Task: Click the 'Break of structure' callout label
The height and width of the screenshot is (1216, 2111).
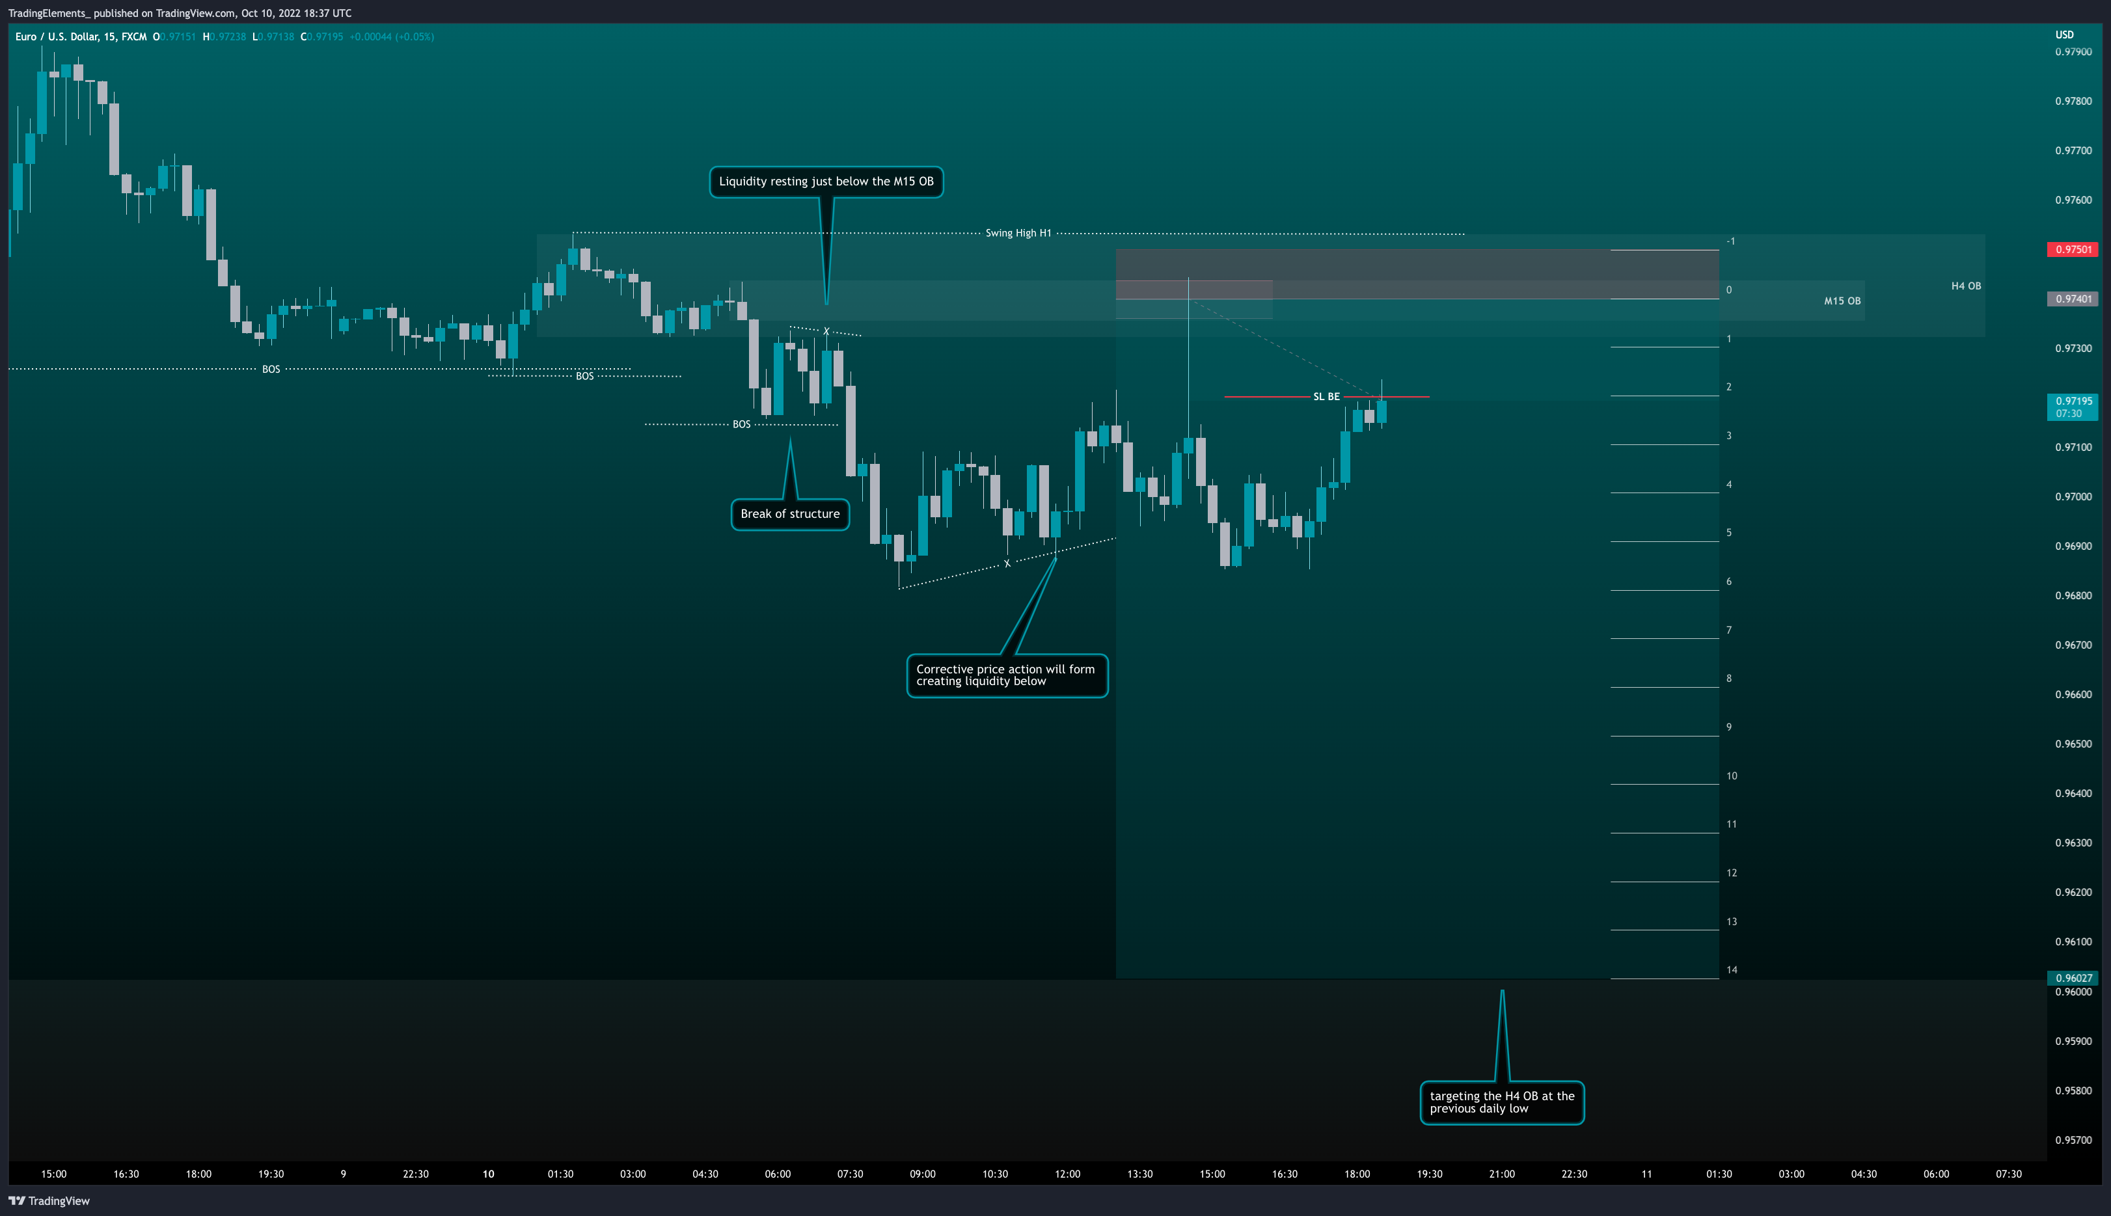Action: pos(790,513)
